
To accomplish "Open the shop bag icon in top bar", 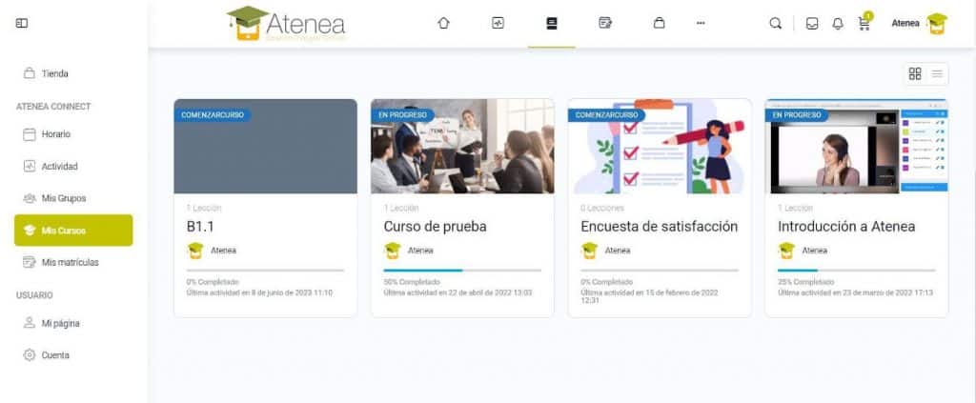I will [x=659, y=23].
